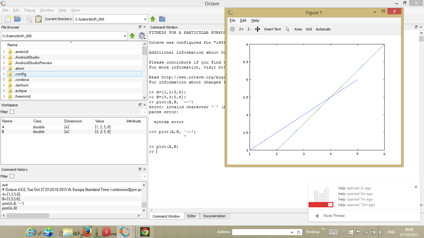The height and width of the screenshot is (238, 424).
Task: Undock the Workspace panel
Action: 140,105
